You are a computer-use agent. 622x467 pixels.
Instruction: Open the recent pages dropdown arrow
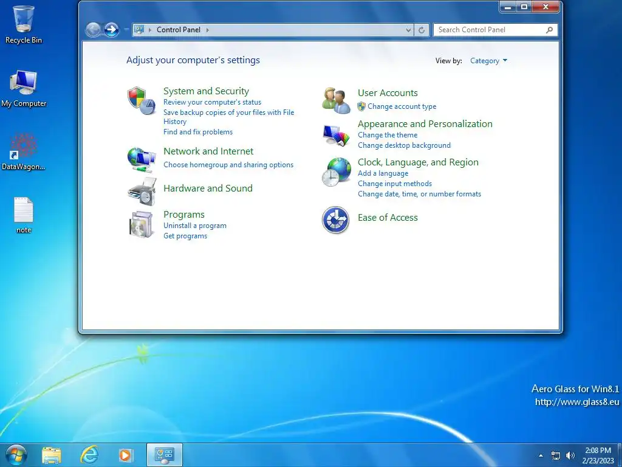[x=126, y=29]
